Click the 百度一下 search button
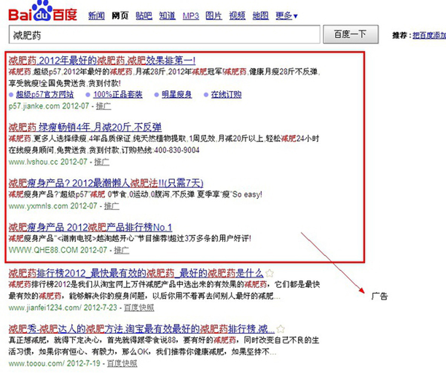The height and width of the screenshot is (373, 446). click(x=351, y=34)
